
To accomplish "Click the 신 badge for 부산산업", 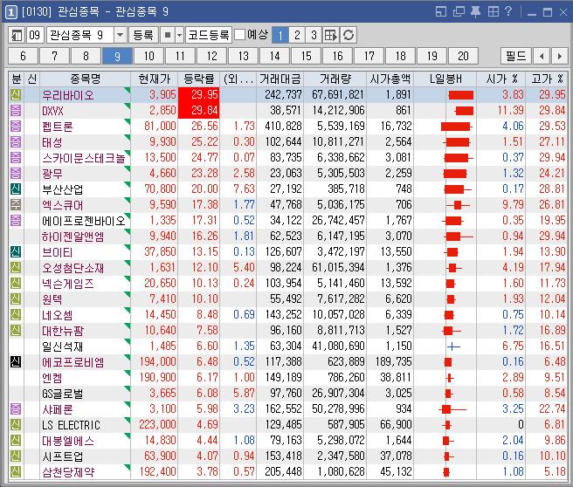I will click(x=16, y=189).
